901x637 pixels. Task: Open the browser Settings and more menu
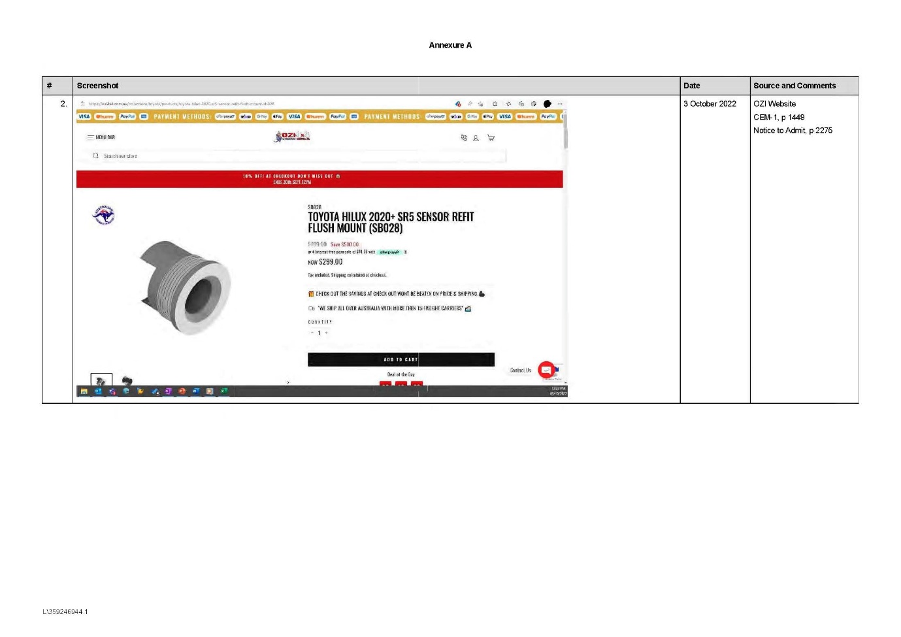560,104
